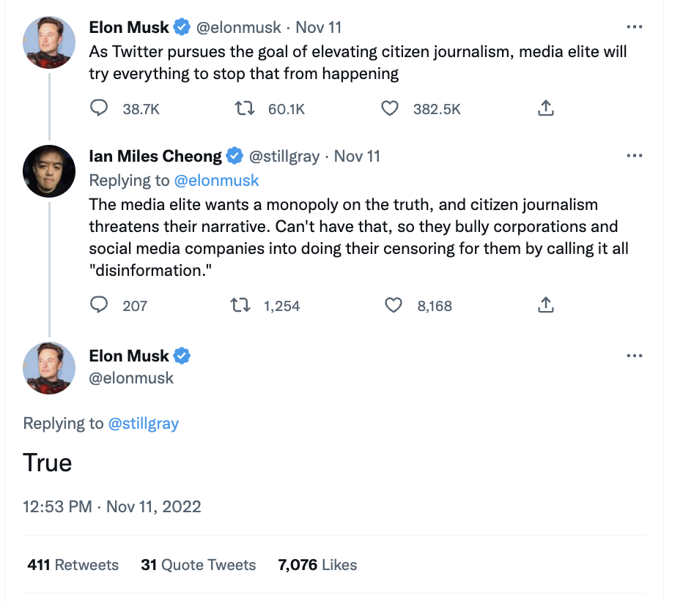View the 411 Retweets list
Screen dimensions: 683x603
click(x=73, y=564)
